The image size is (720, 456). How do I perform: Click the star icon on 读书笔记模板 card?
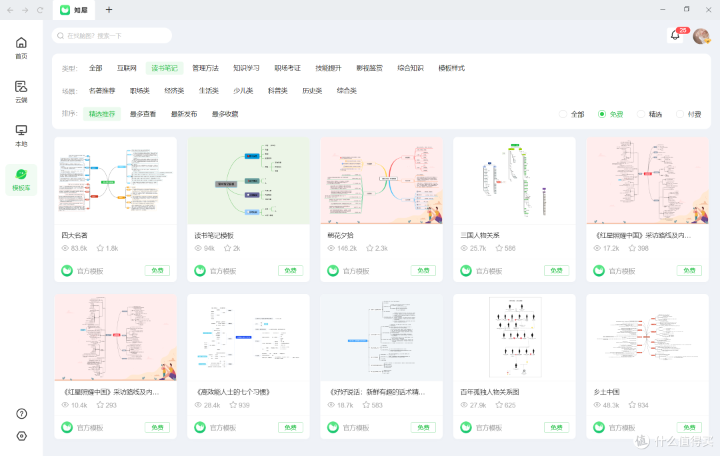click(227, 248)
